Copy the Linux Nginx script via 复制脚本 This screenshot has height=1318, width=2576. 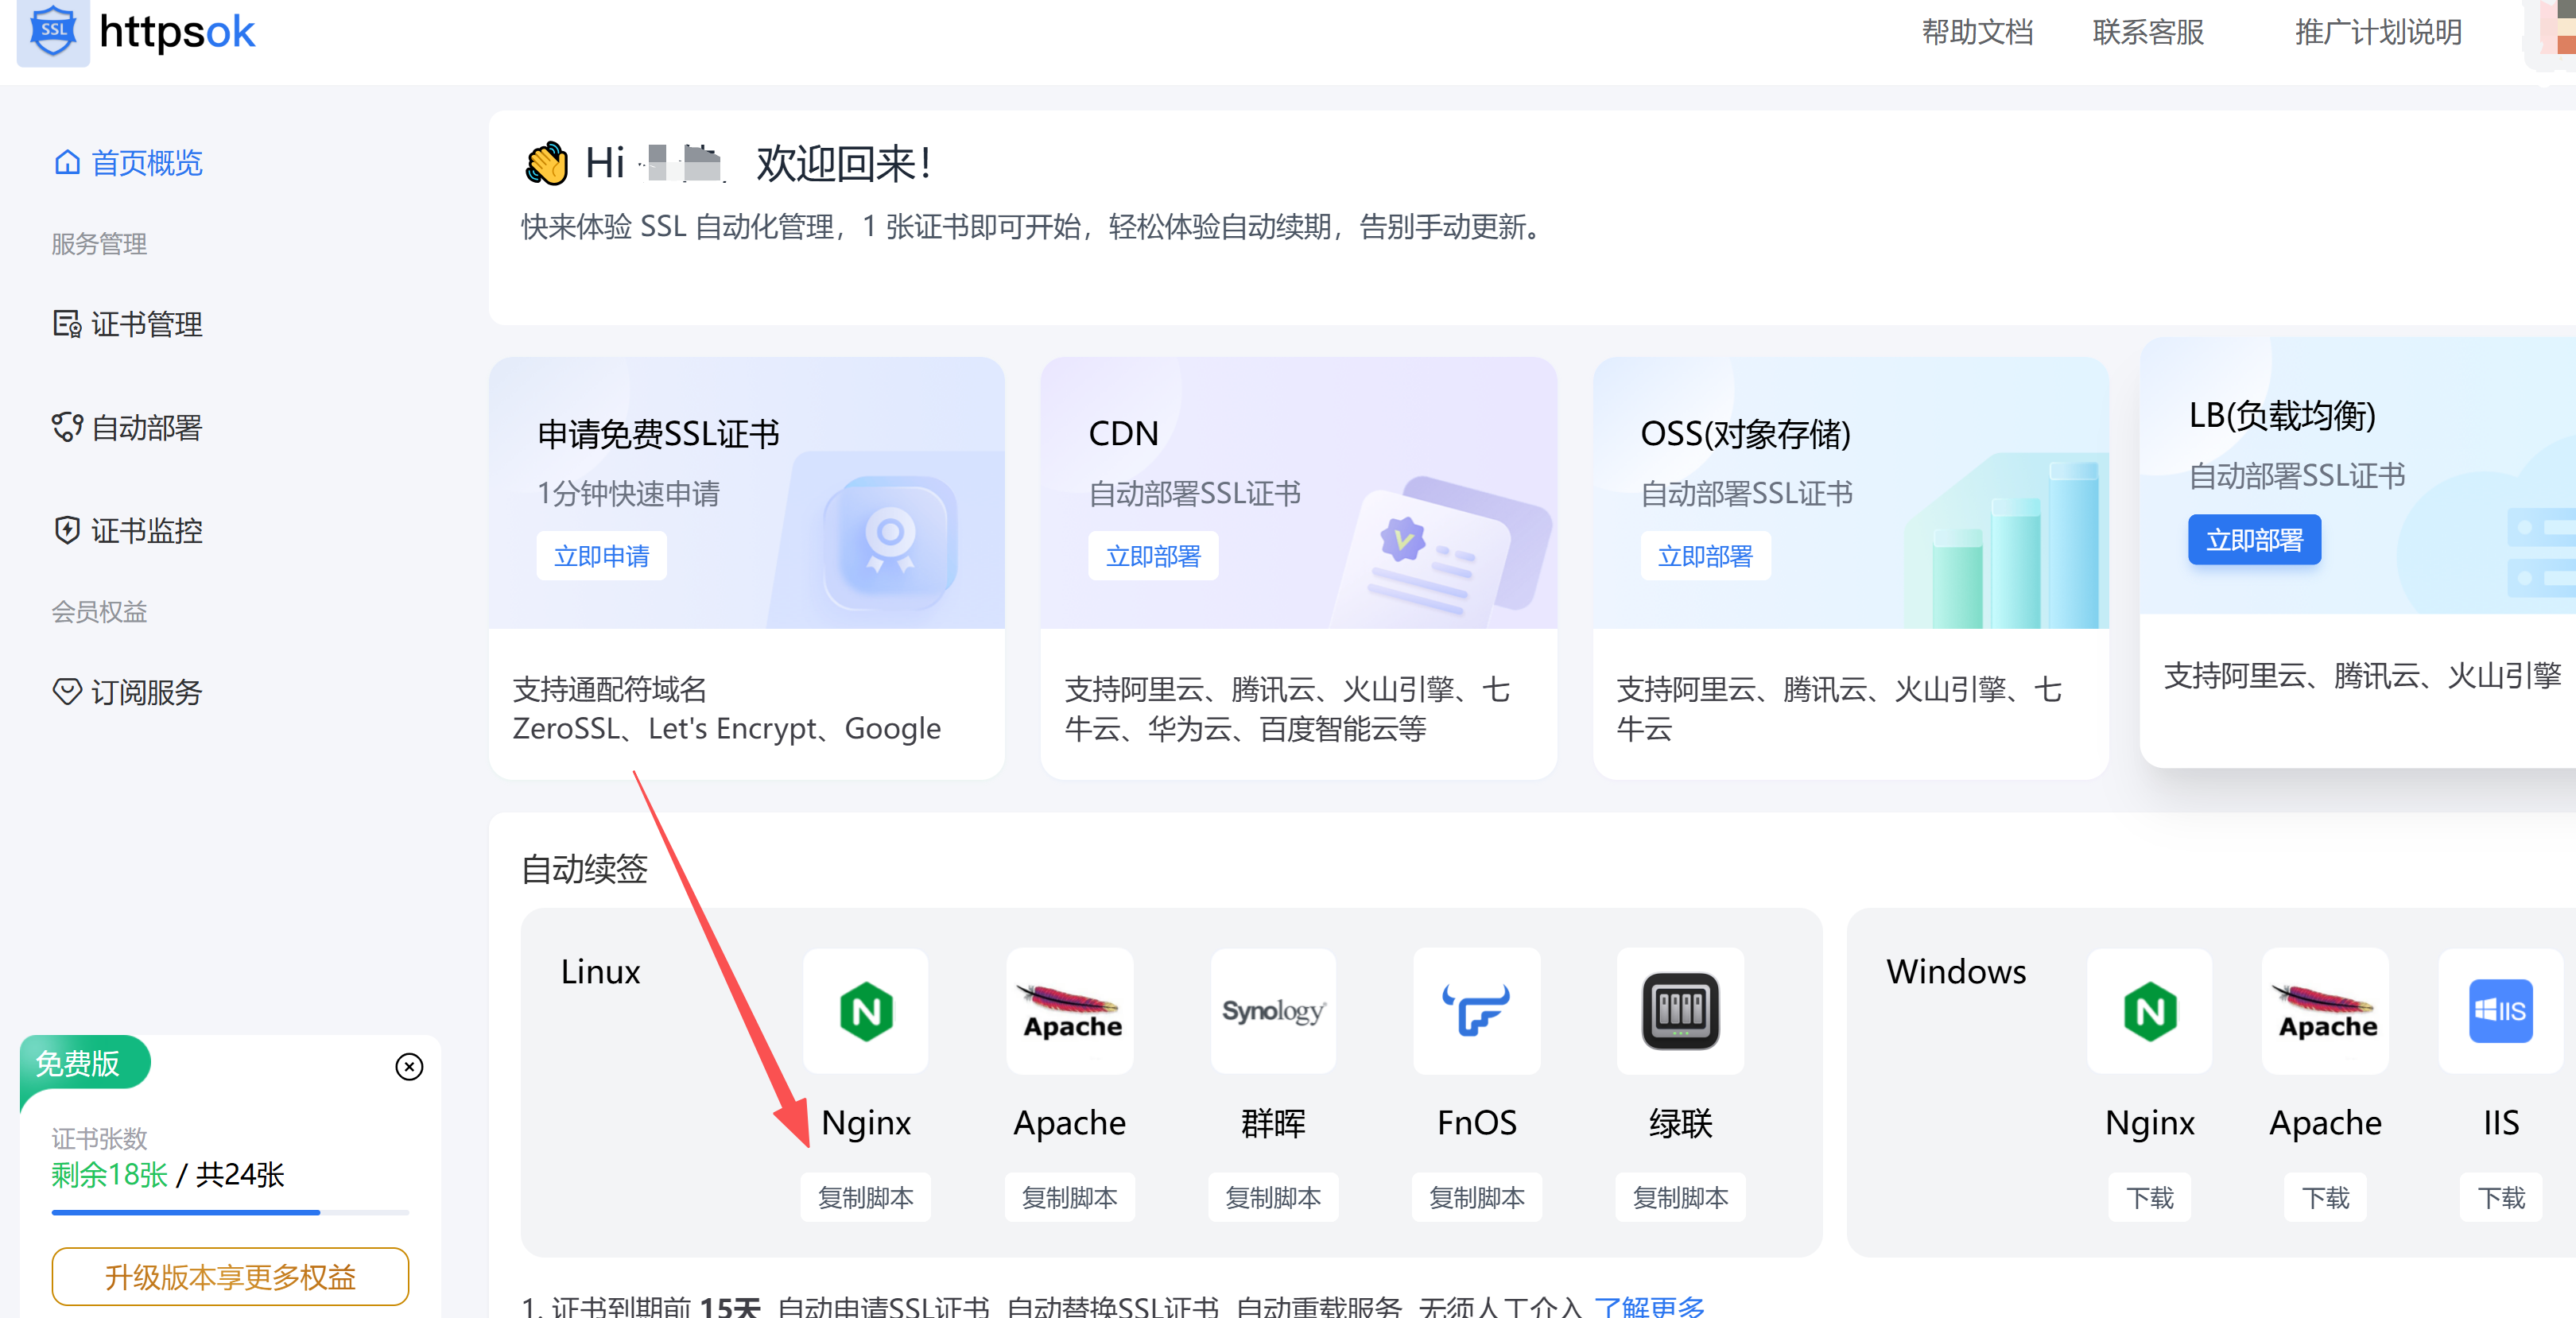(x=865, y=1197)
